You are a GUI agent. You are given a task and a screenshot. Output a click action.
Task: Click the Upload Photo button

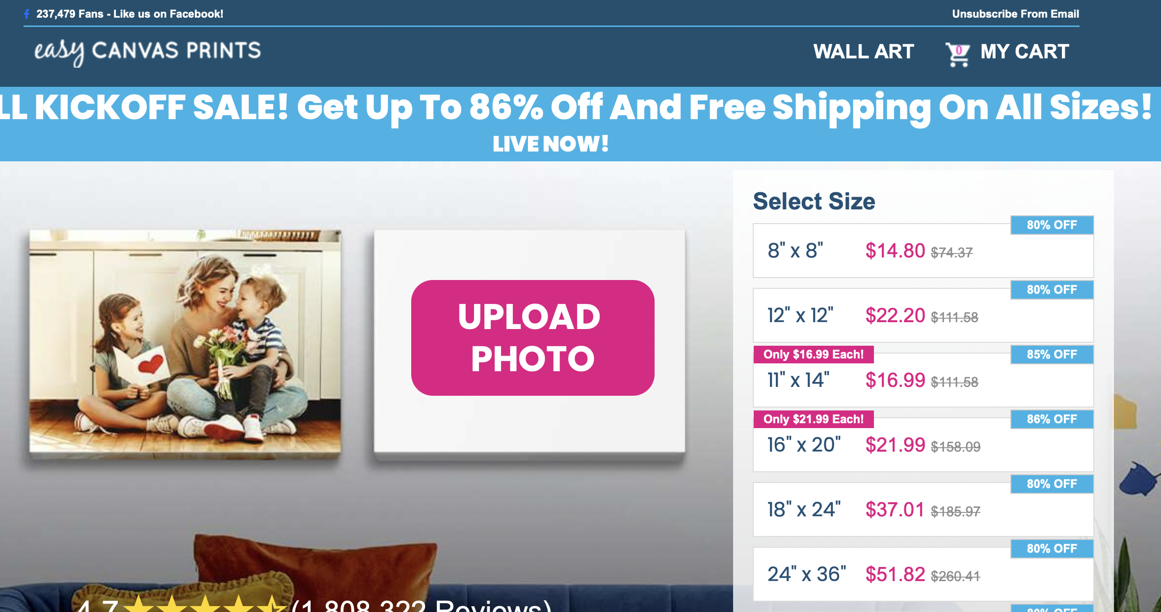coord(533,338)
